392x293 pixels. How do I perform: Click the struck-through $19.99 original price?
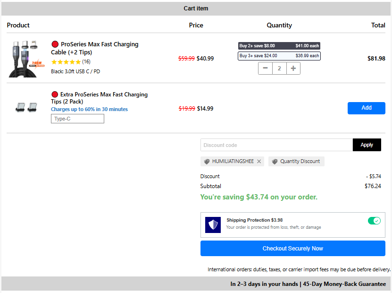pyautogui.click(x=187, y=108)
